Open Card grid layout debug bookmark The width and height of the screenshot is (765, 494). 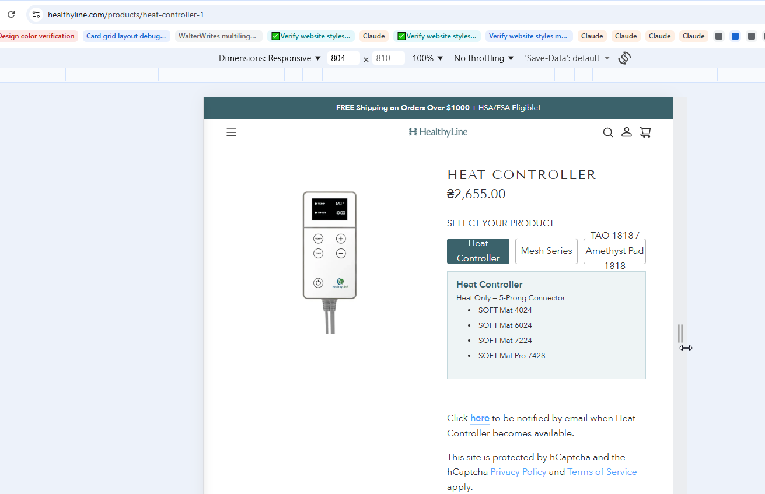tap(126, 36)
